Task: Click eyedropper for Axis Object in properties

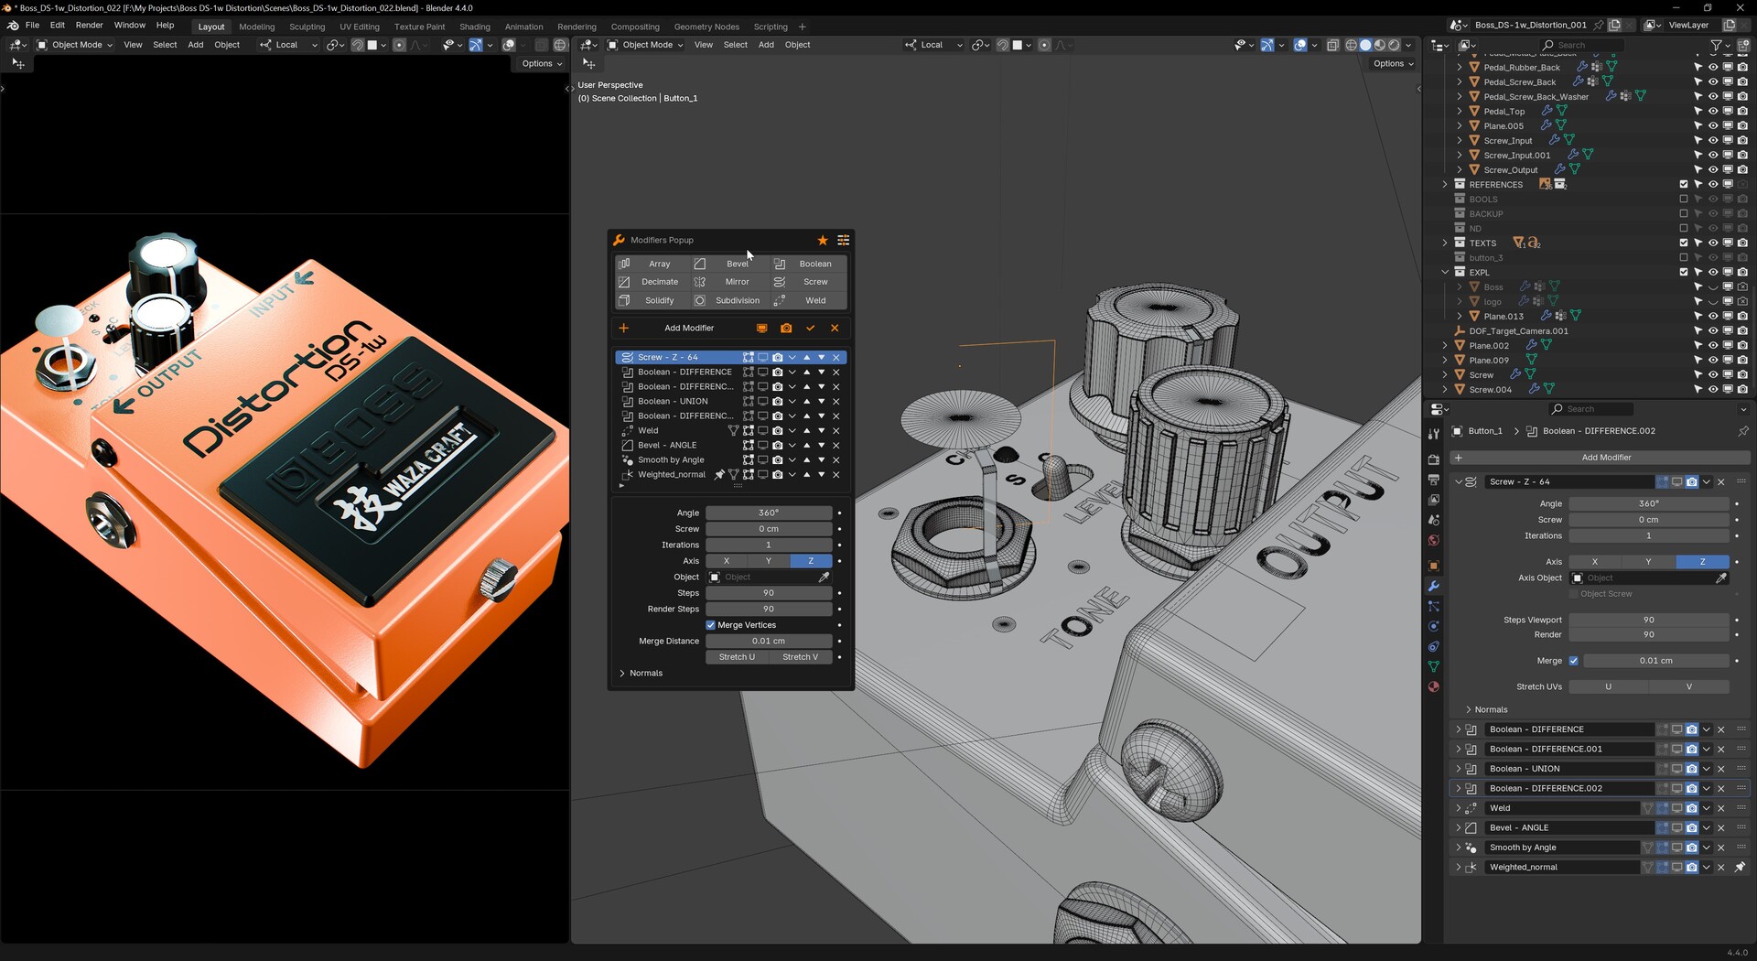Action: click(1720, 578)
